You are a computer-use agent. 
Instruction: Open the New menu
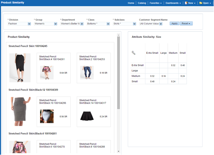click(x=190, y=3)
